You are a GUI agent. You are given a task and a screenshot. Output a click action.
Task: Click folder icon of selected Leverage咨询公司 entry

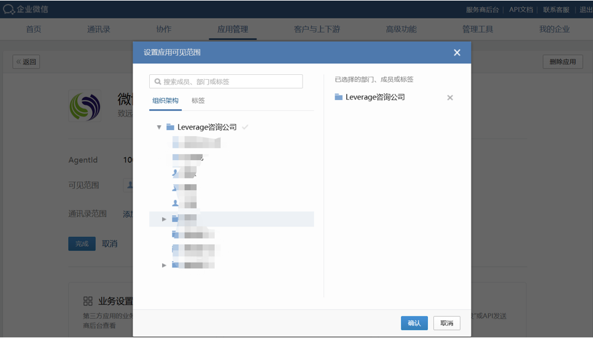pos(338,97)
